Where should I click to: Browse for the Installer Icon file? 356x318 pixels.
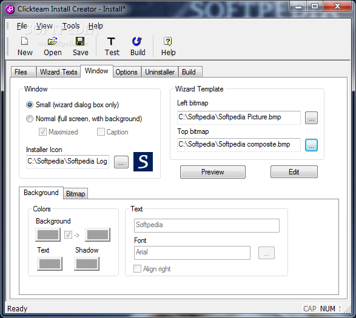(121, 162)
